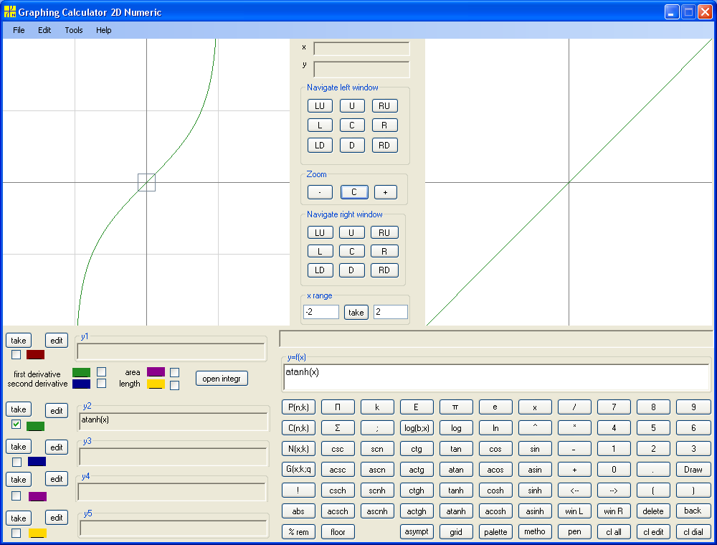Open the Tools menu

(x=74, y=30)
